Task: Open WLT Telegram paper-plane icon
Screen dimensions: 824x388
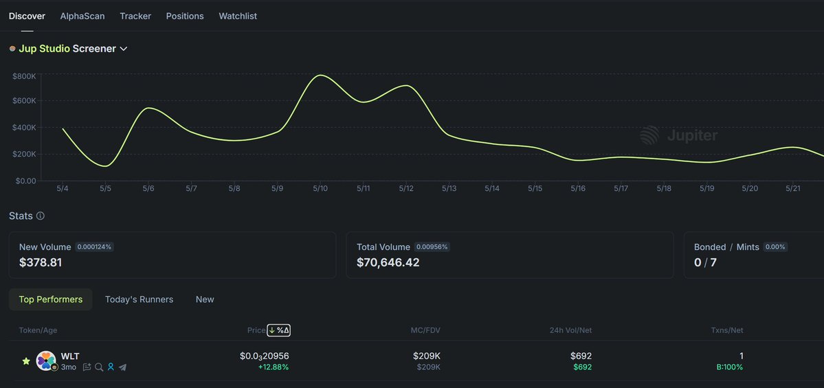Action: (122, 367)
